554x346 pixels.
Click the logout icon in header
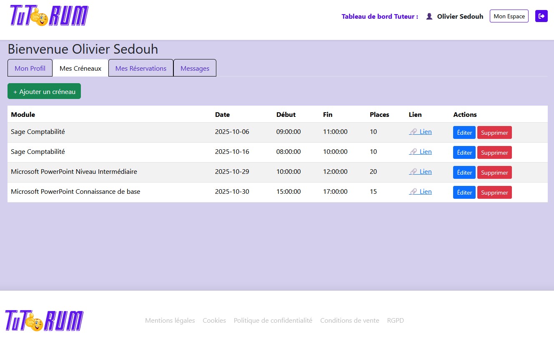click(x=541, y=16)
